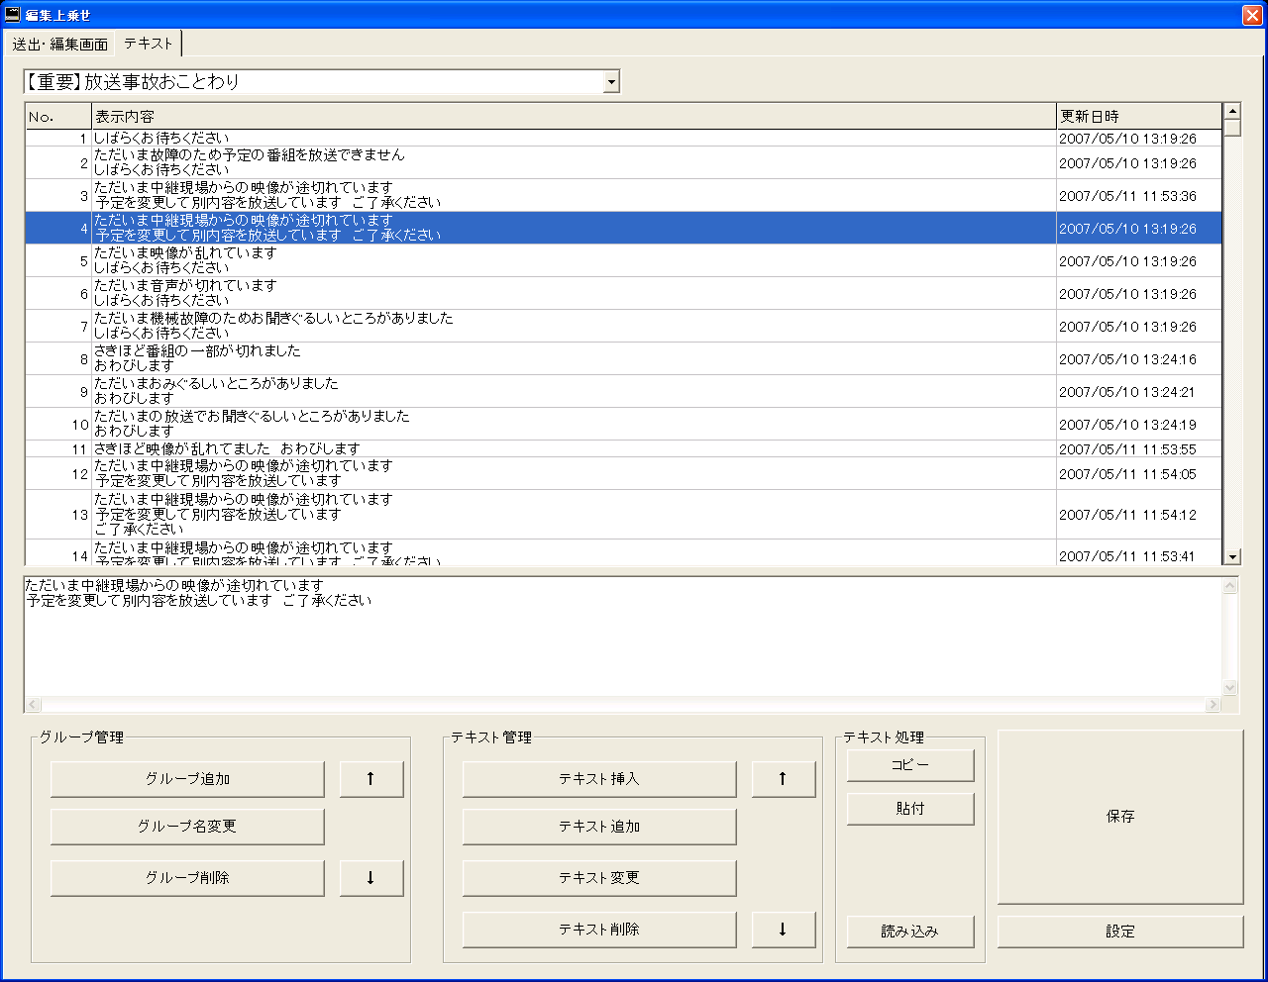1268x982 pixels.
Task: Click timestamp 2007/05/10 13:24:16
Action: (1127, 359)
